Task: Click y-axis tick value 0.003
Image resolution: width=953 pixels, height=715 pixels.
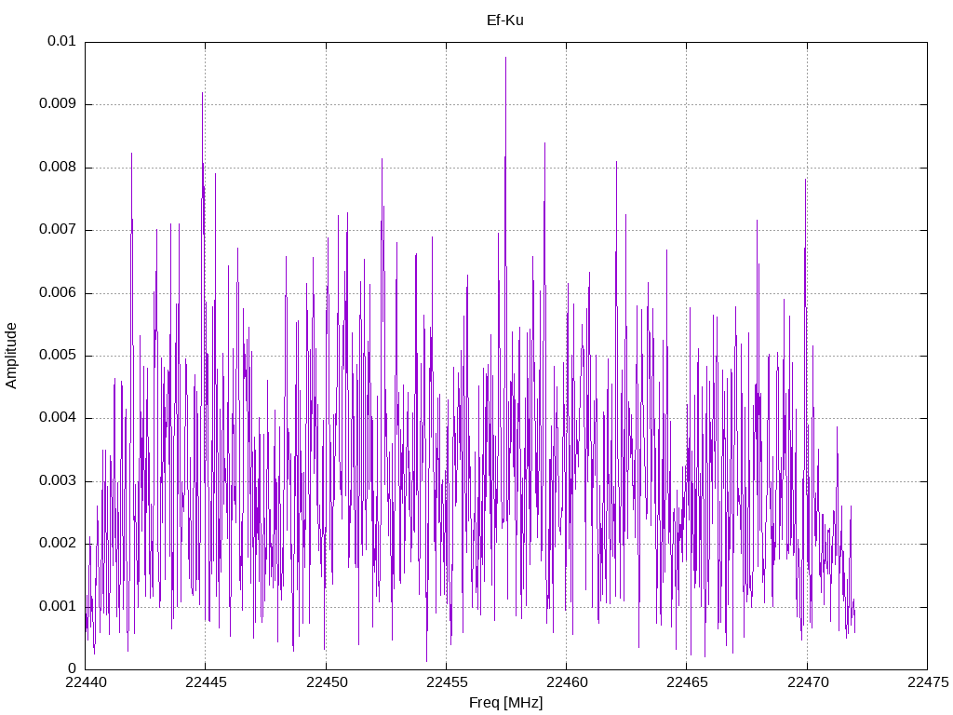Action: tap(58, 481)
